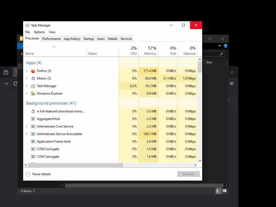Click the Fewer details link

coord(42,174)
